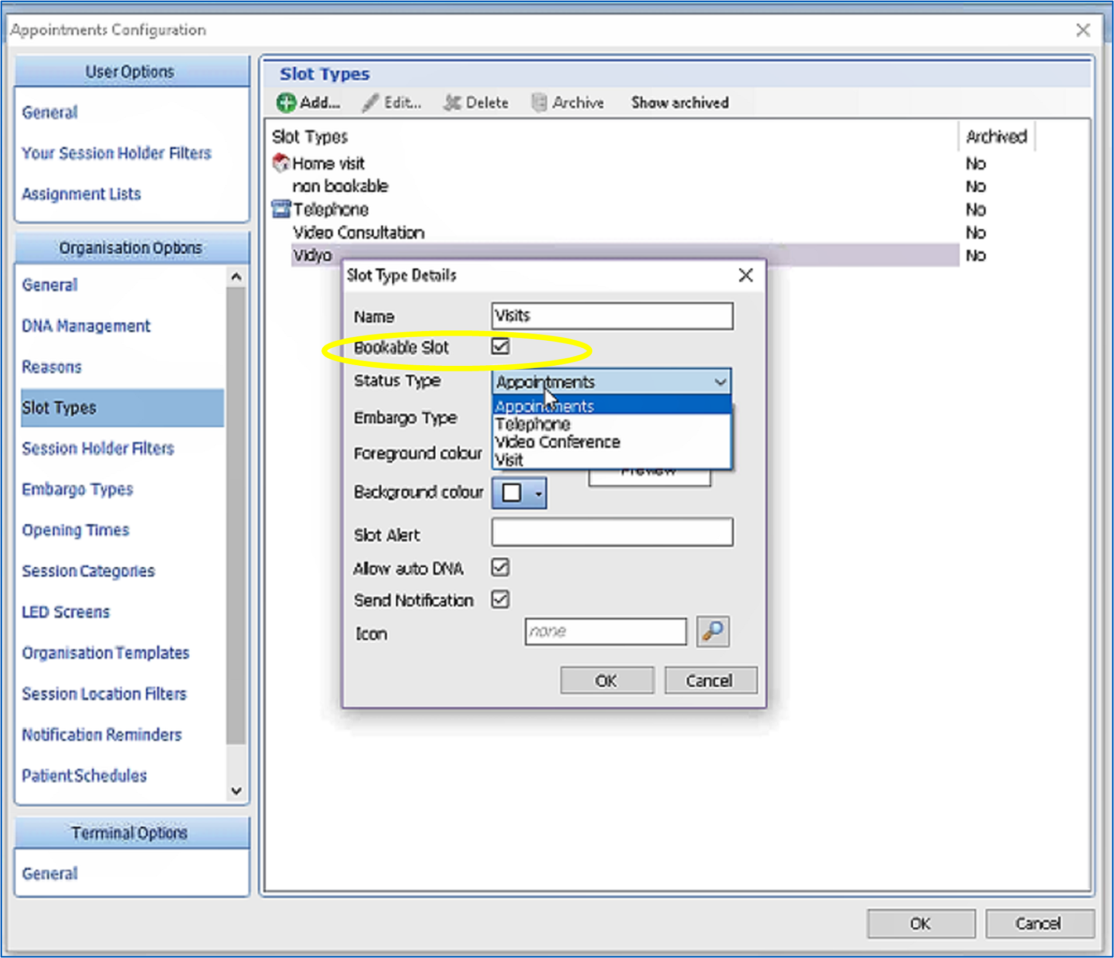Toggle the Bookable Slot checkbox

500,347
